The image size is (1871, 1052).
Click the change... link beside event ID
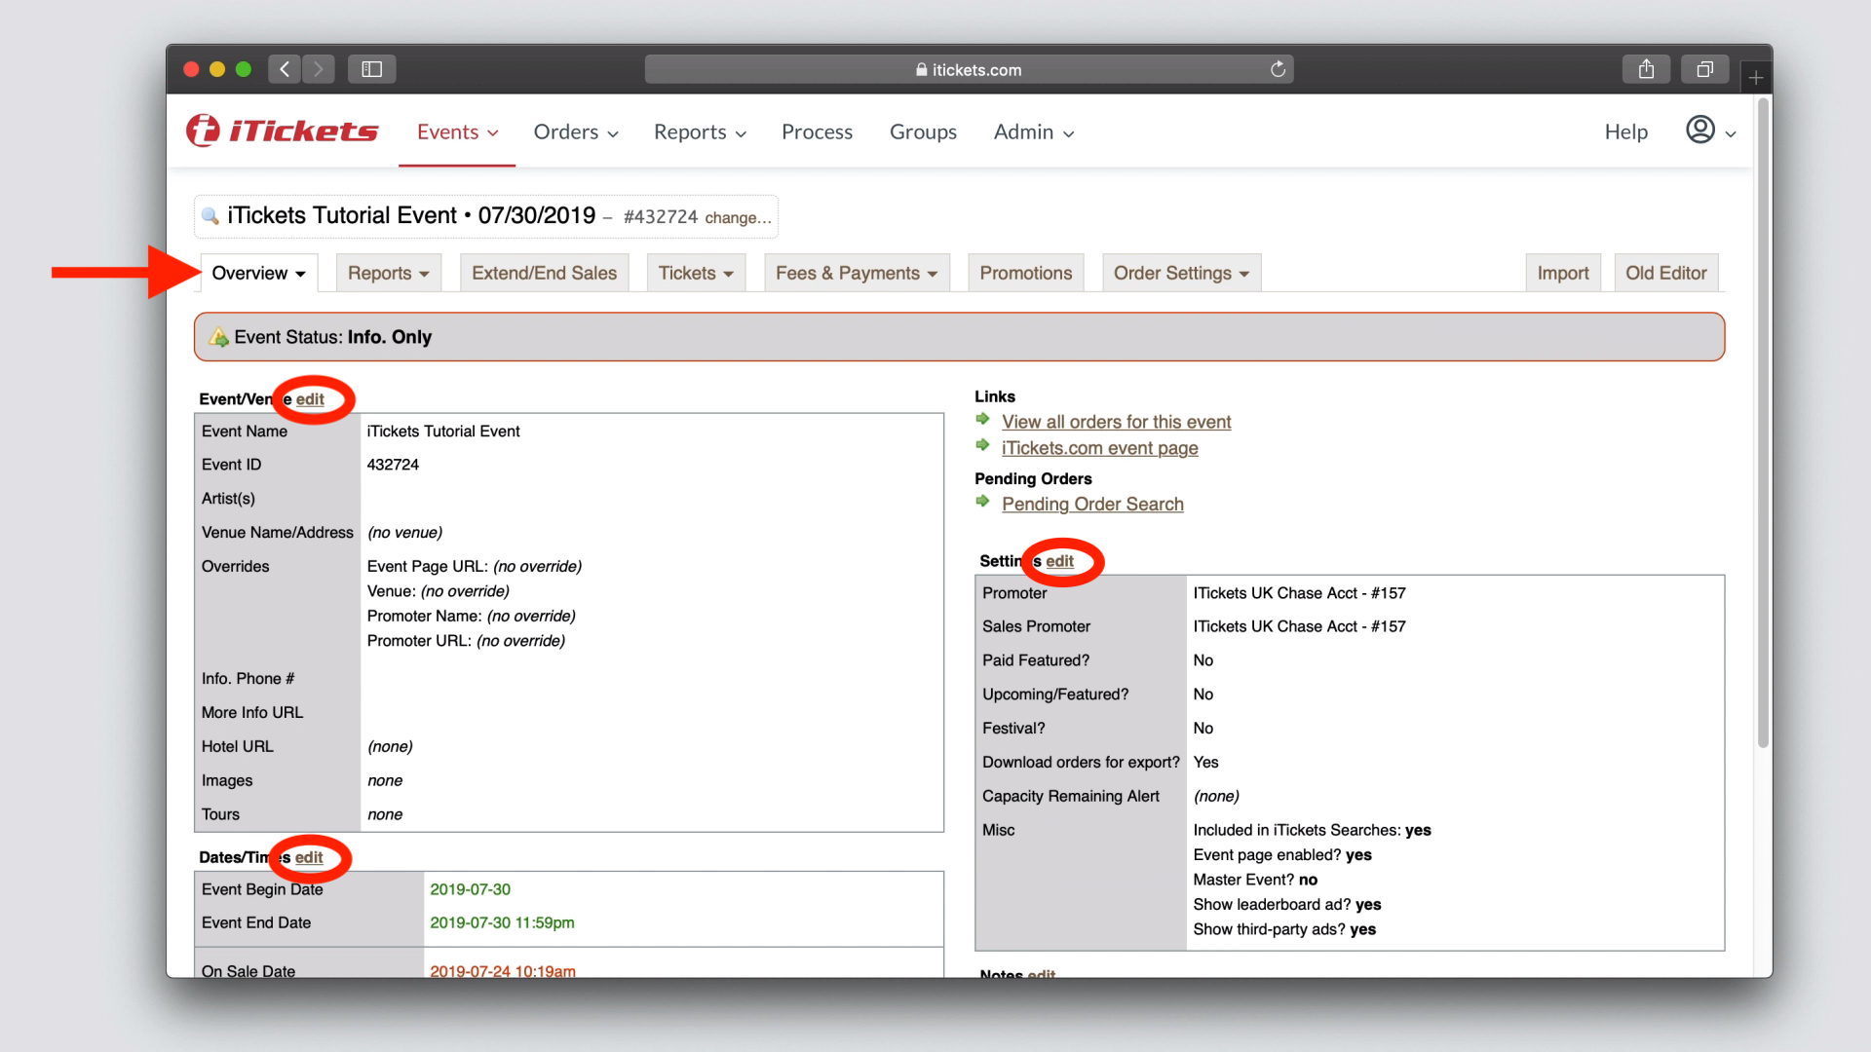coord(738,217)
